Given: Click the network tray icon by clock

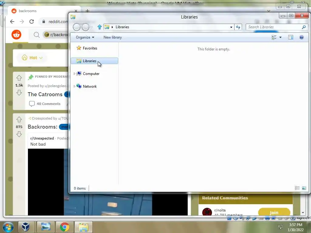Looking at the screenshot, I should 280,227.
